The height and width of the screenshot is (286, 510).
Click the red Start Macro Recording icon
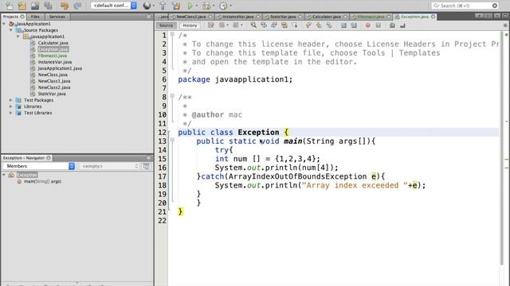click(368, 25)
